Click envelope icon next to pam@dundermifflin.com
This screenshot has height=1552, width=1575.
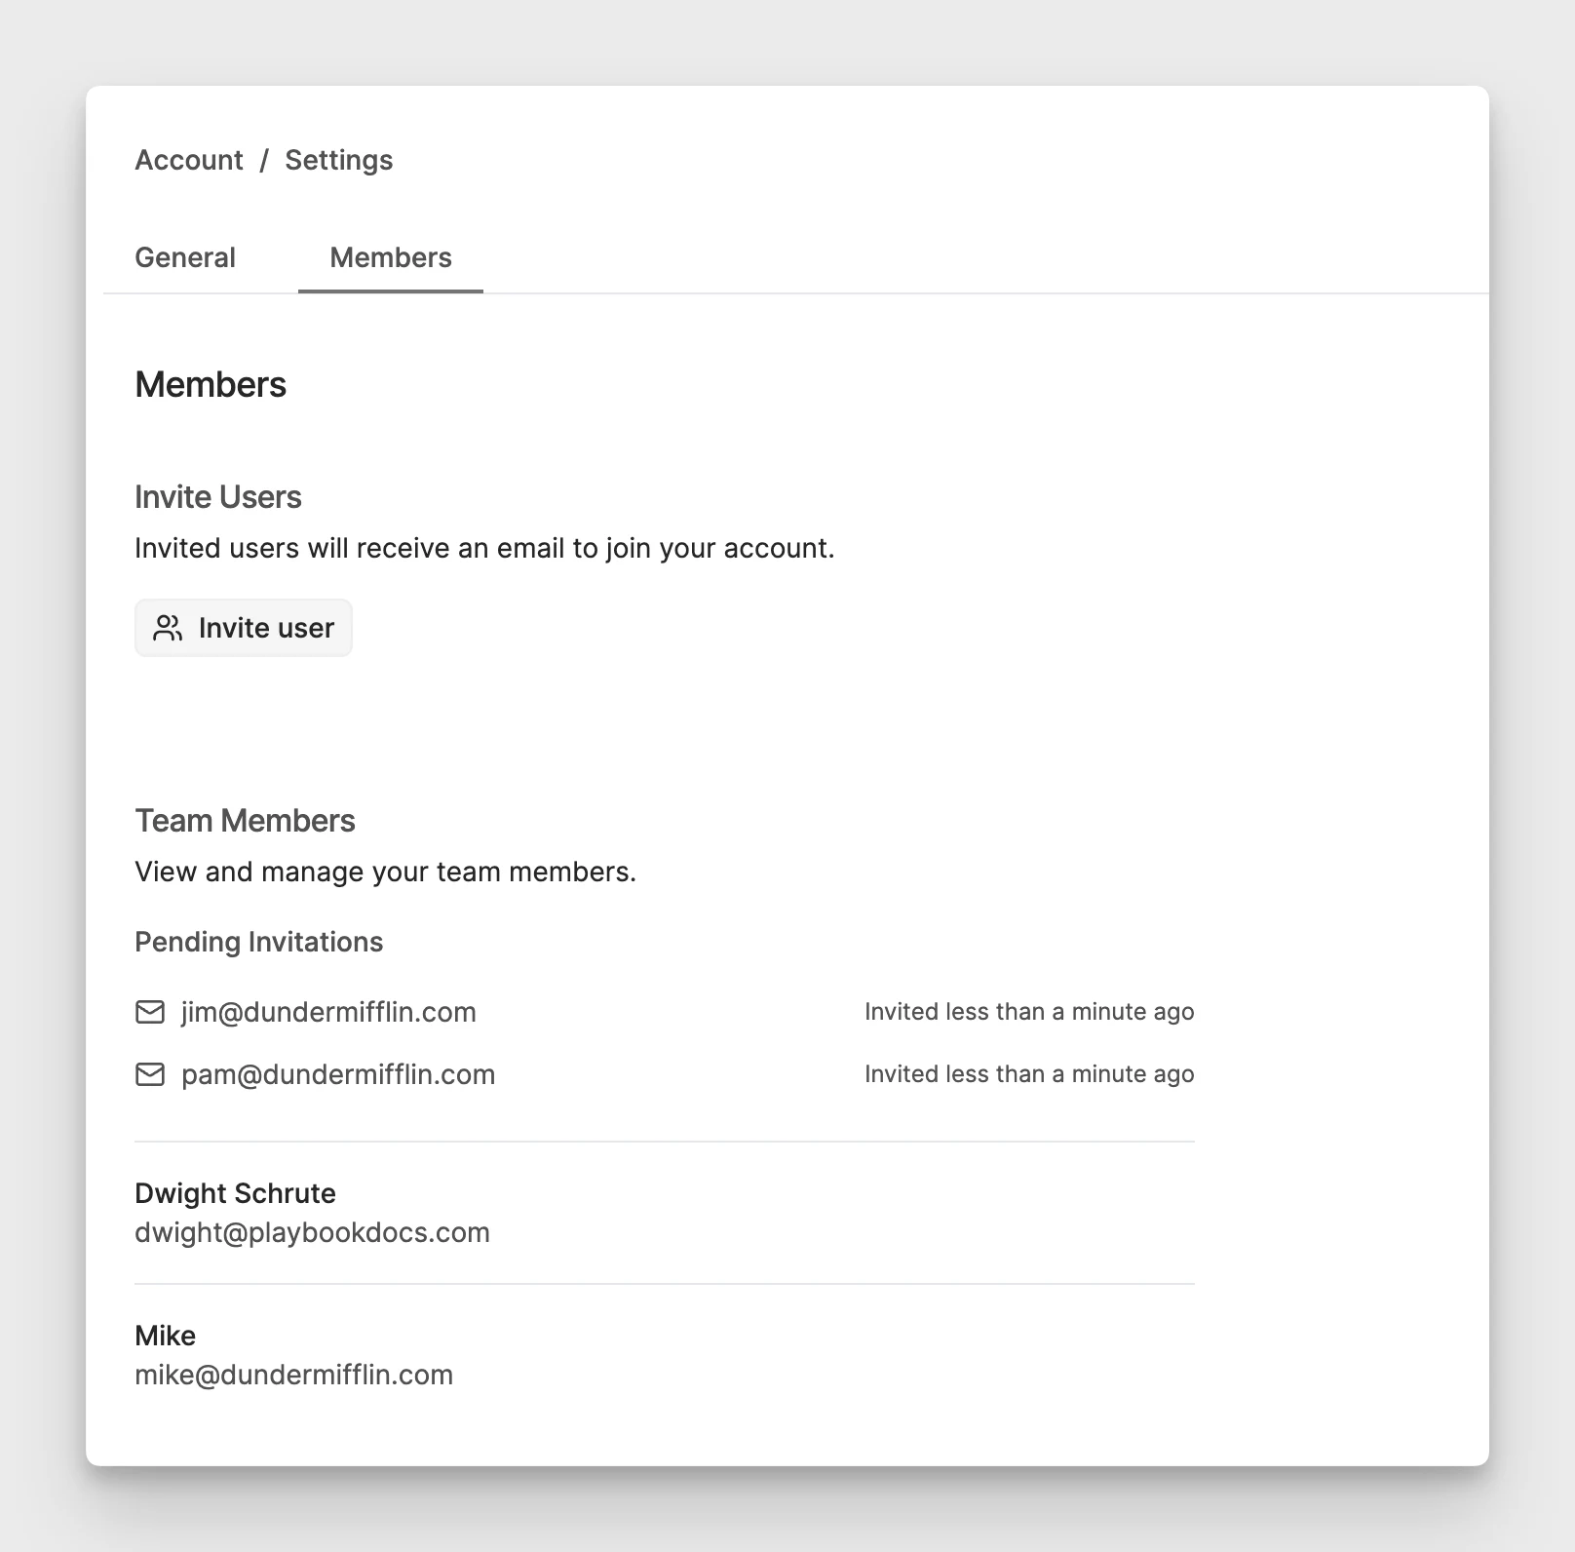point(150,1074)
